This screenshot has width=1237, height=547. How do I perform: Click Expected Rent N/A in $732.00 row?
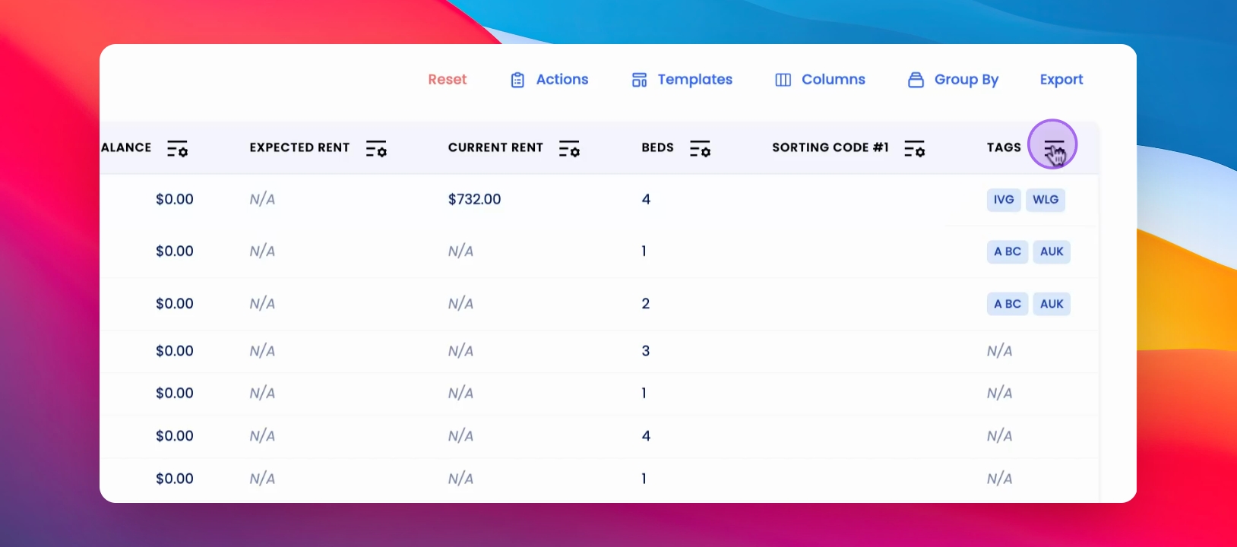(262, 199)
